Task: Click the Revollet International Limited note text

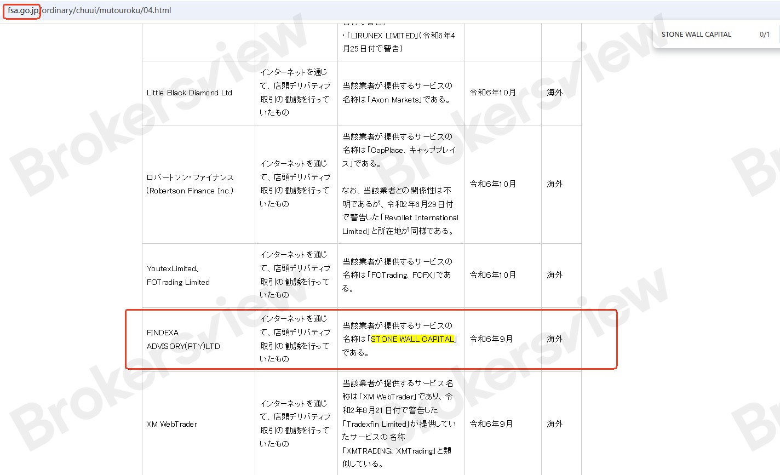Action: point(400,211)
